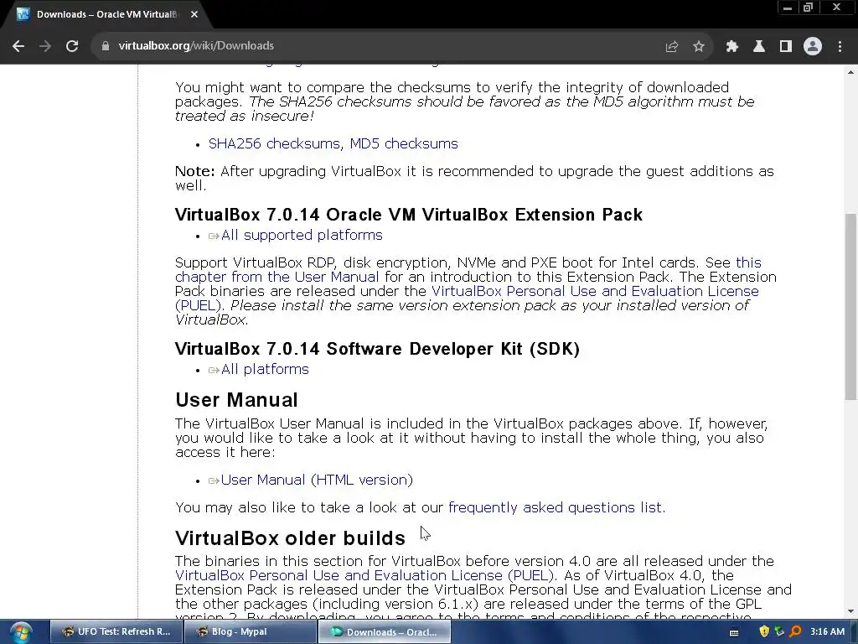Open the Chrome three-dot menu
The width and height of the screenshot is (858, 644).
point(840,46)
